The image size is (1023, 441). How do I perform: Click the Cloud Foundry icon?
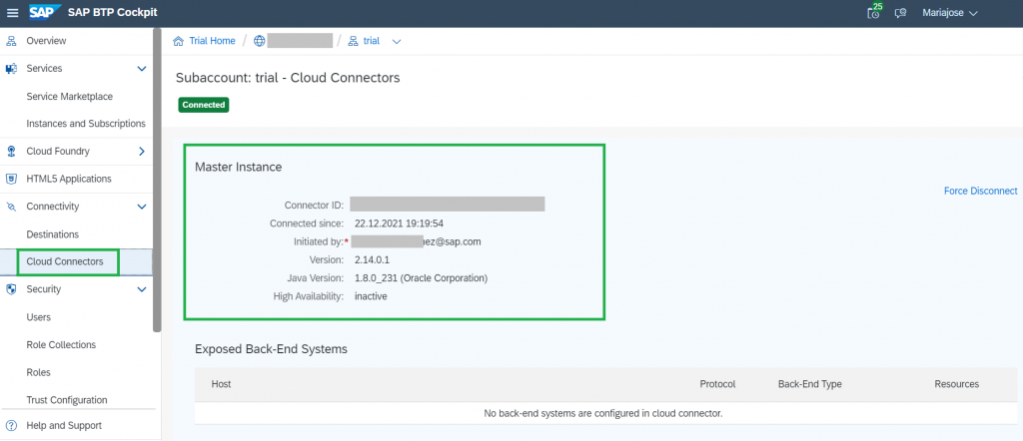click(x=11, y=151)
